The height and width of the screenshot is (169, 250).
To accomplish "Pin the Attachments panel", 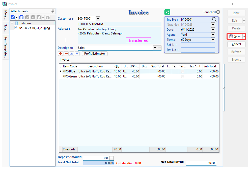I will coord(53,11).
